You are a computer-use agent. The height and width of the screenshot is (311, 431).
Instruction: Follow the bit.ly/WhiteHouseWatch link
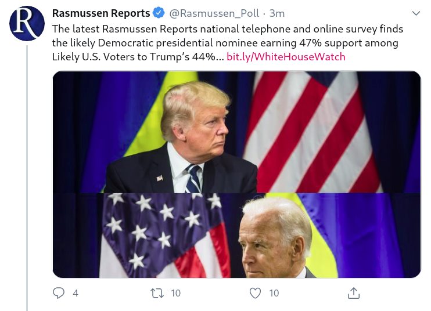pyautogui.click(x=286, y=57)
